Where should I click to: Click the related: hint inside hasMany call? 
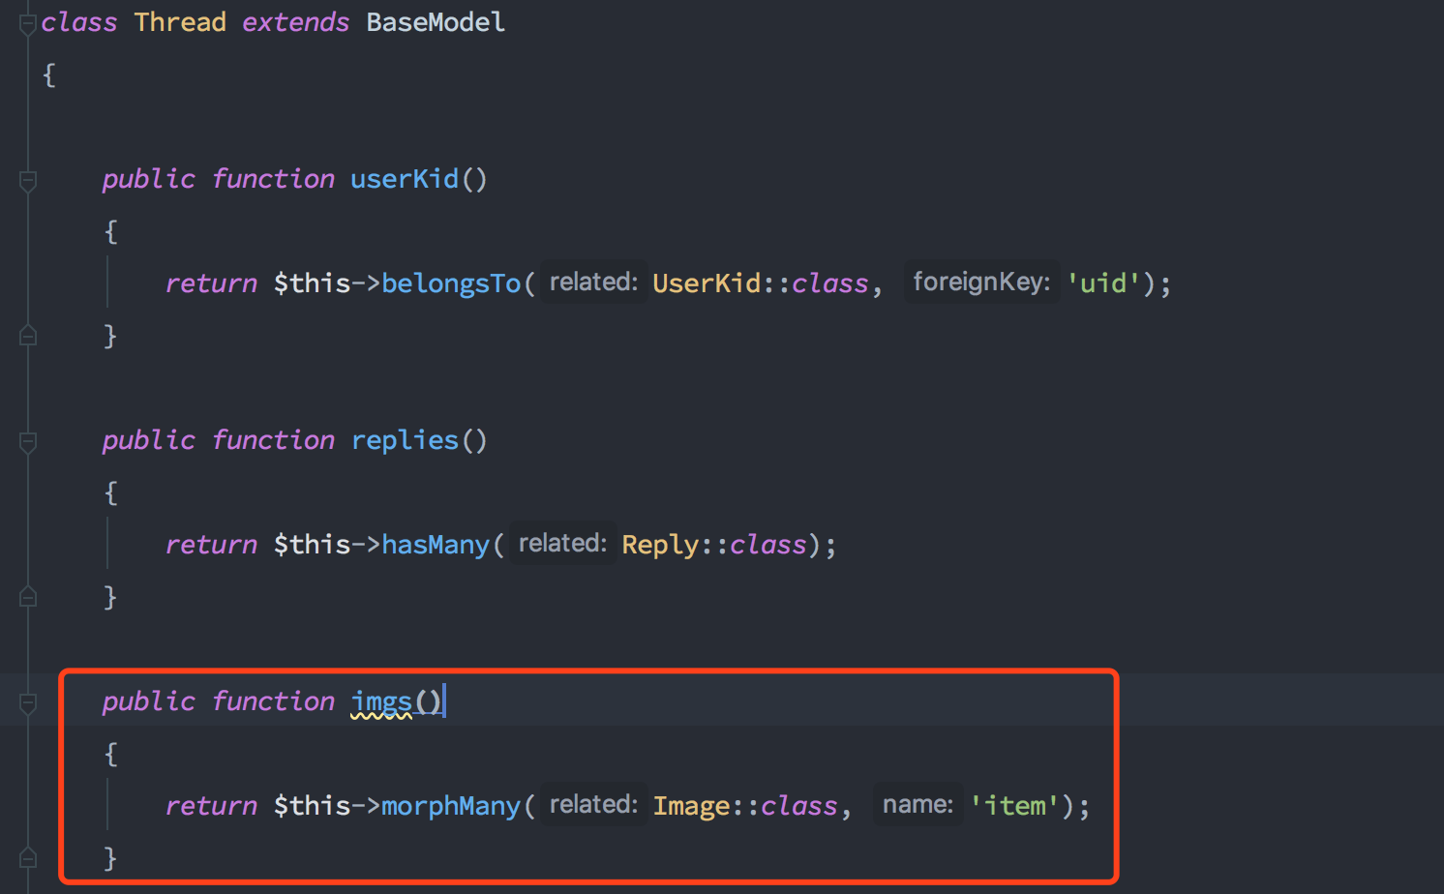click(x=562, y=543)
